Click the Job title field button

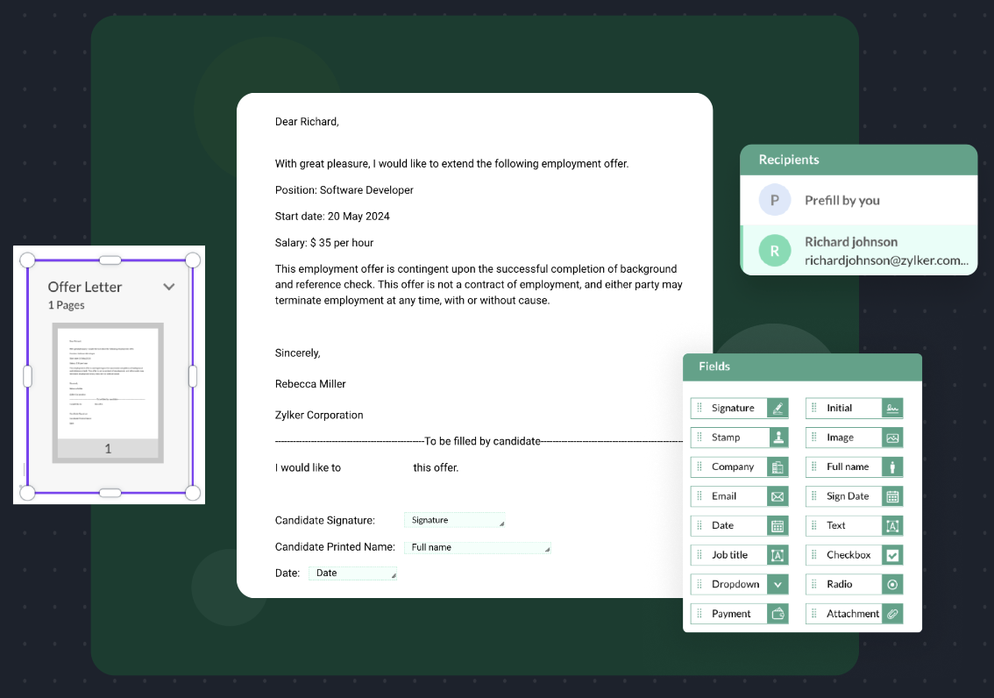739,555
